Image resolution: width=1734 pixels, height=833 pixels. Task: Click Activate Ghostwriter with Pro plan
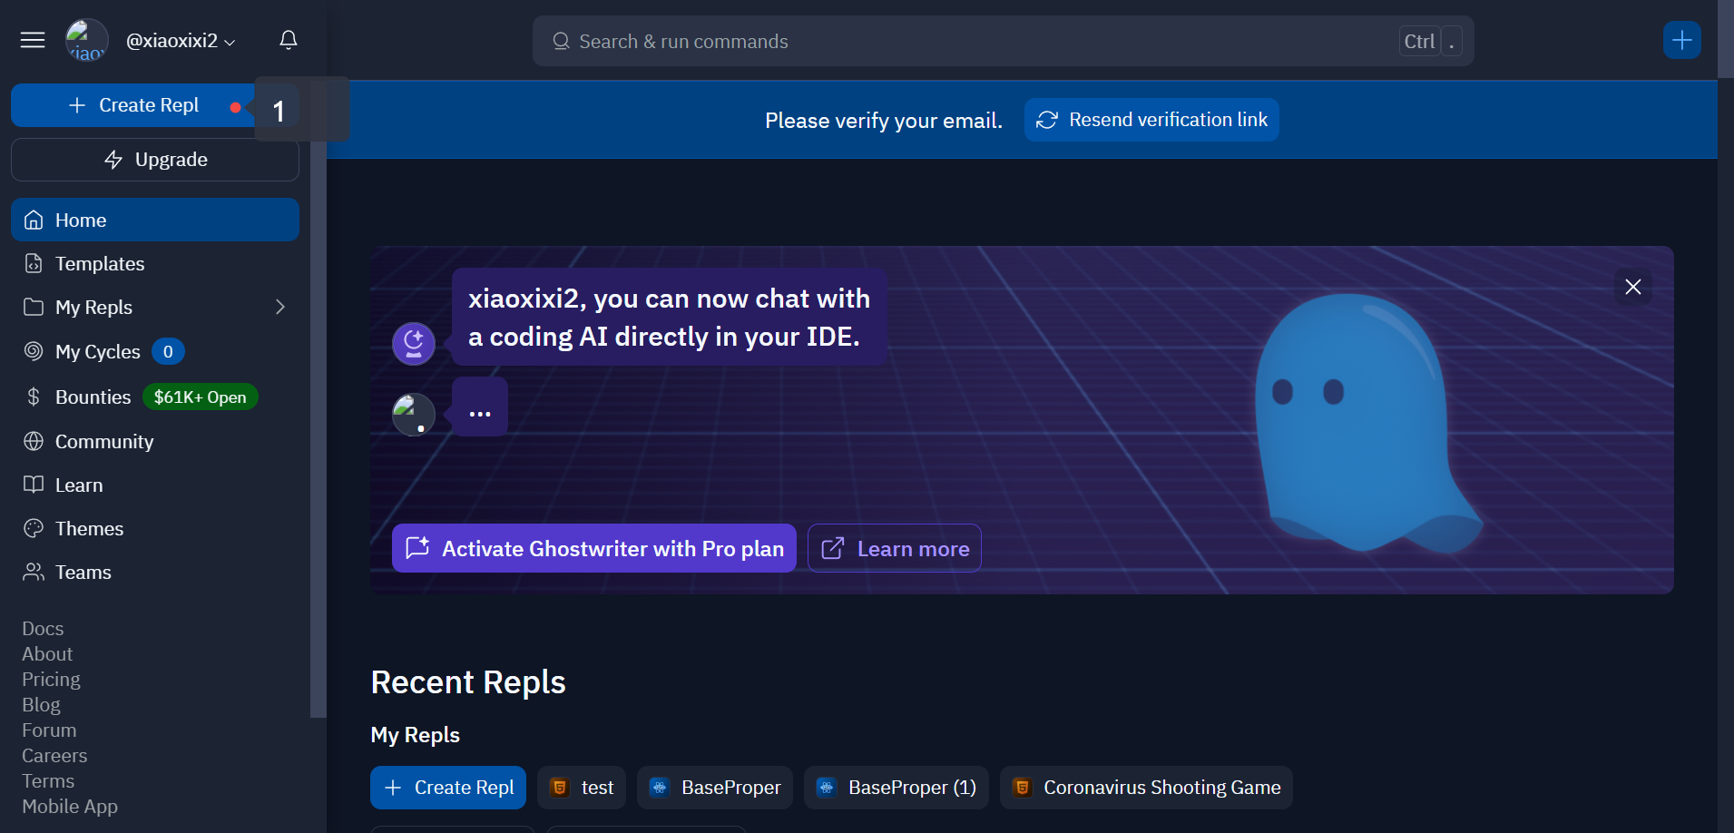click(x=594, y=548)
